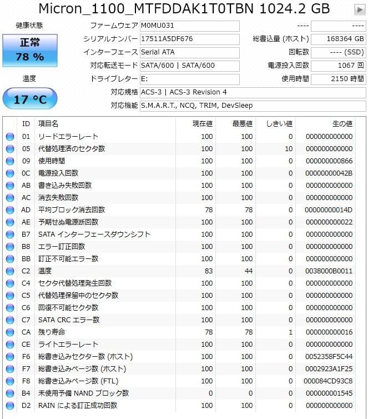Click the status orb for B4 未使用予備 NAND ブロック数
The height and width of the screenshot is (419, 368).
click(x=10, y=393)
